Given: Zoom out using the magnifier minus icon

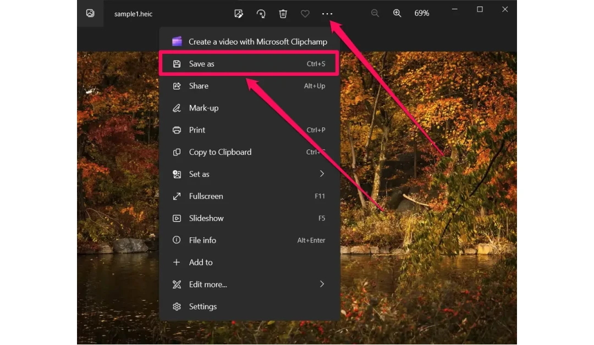Looking at the screenshot, I should point(375,13).
